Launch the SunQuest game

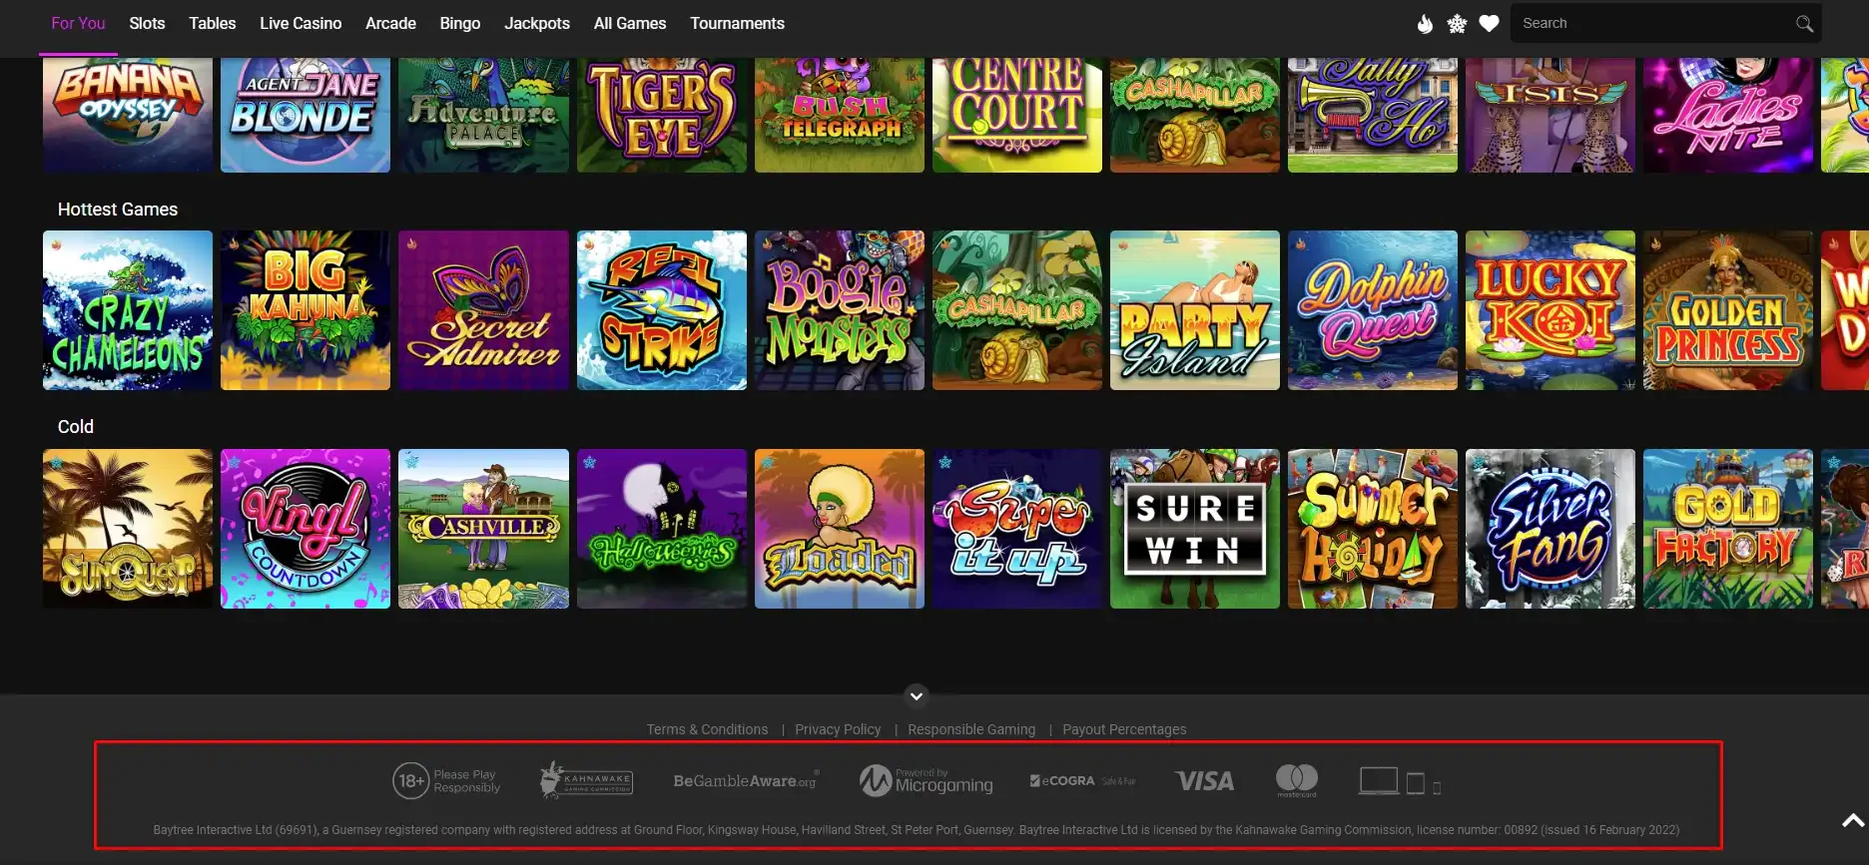click(x=128, y=529)
